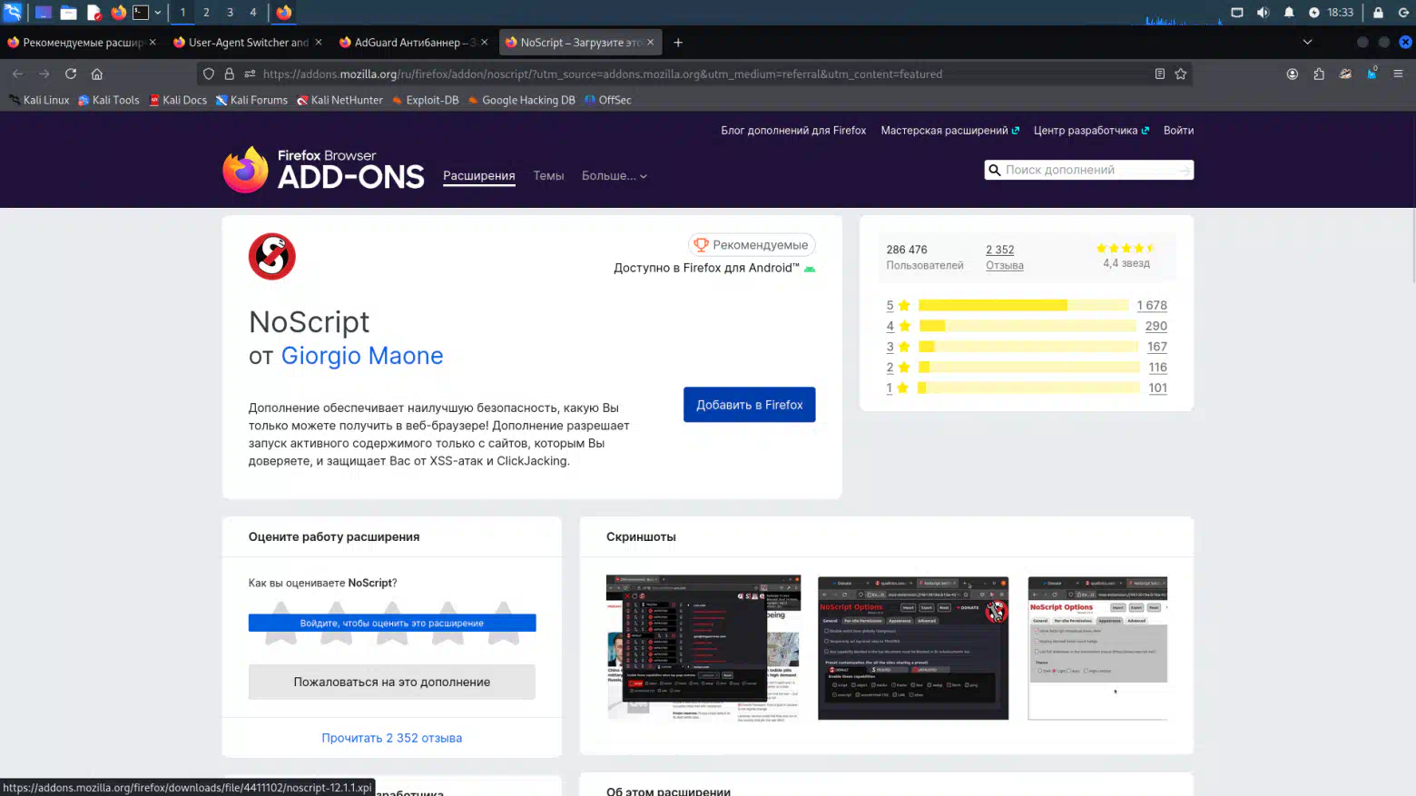Filter reviews by the 3-star rating bar
The height and width of the screenshot is (796, 1416).
(x=1028, y=347)
